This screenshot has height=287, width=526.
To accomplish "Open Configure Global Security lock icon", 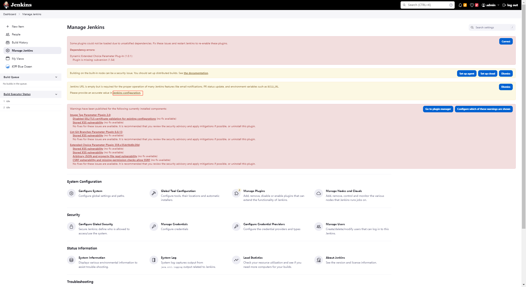I will (71, 227).
